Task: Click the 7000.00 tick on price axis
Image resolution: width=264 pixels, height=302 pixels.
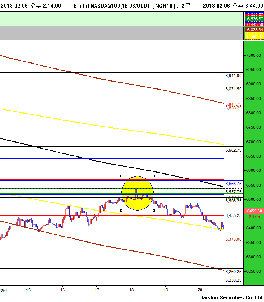Action: 253,55
